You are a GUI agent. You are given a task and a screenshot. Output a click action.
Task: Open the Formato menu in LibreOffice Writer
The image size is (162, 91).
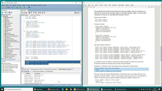click(x=101, y=5)
